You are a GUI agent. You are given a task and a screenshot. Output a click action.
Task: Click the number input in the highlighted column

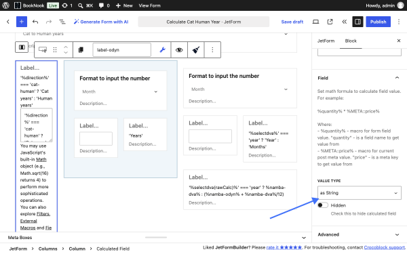click(96, 138)
